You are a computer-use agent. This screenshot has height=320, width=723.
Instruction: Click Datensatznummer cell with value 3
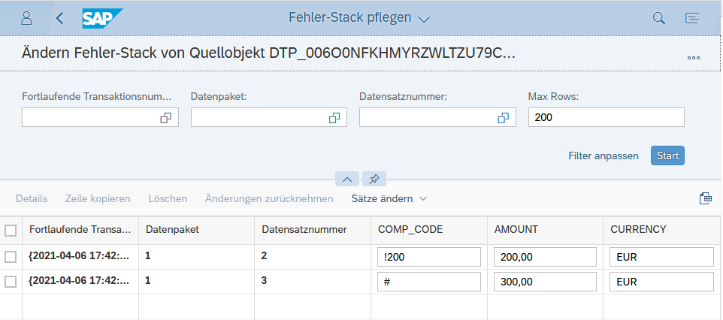(x=313, y=281)
